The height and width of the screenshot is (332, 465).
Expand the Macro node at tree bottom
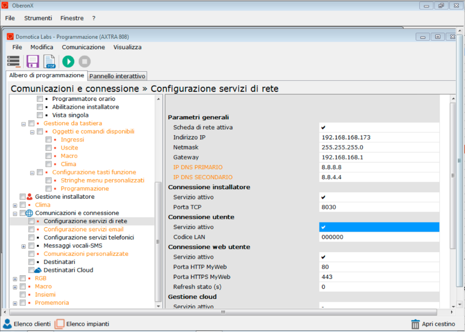tap(15, 287)
